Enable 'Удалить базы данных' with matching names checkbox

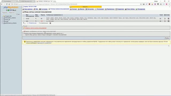click(x=24, y=35)
